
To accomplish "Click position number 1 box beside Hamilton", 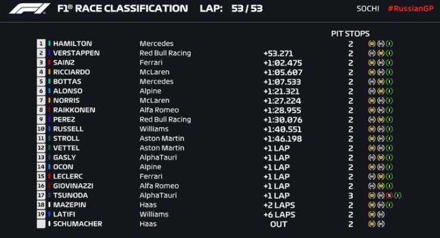I will 41,43.
